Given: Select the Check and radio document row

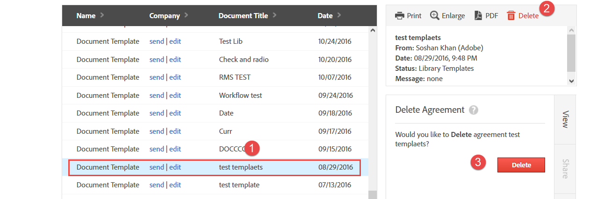Looking at the screenshot, I should coord(244,60).
